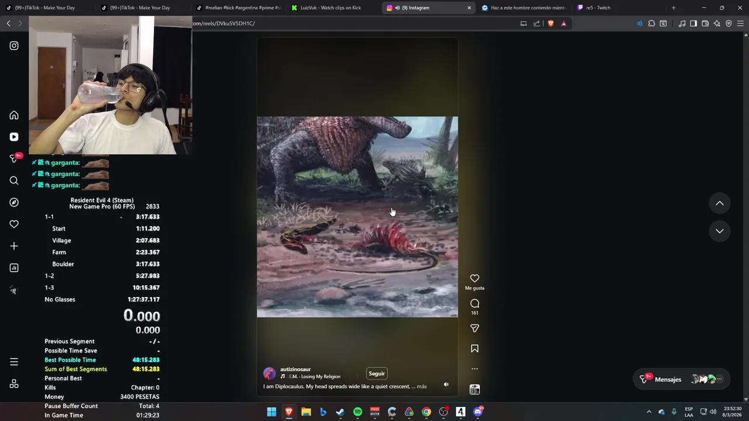
Task: Open the dashboard chart icon in sidebar
Action: [14, 268]
